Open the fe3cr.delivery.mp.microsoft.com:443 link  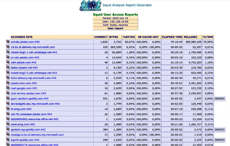(x=33, y=78)
